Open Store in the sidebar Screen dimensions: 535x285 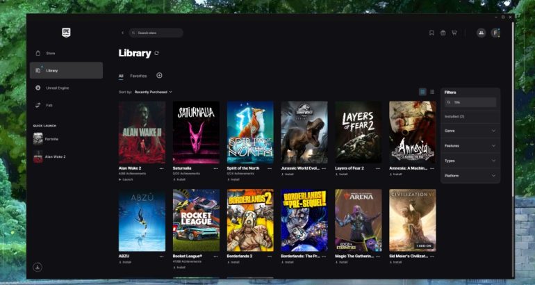(x=66, y=54)
